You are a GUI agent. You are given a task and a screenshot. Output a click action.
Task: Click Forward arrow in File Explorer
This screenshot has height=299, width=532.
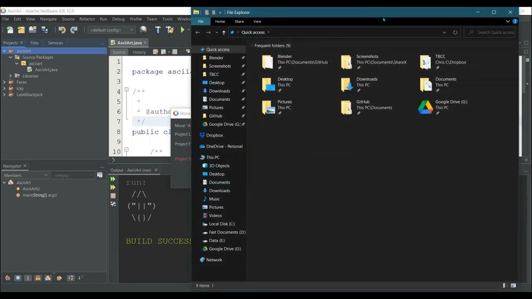click(x=209, y=32)
